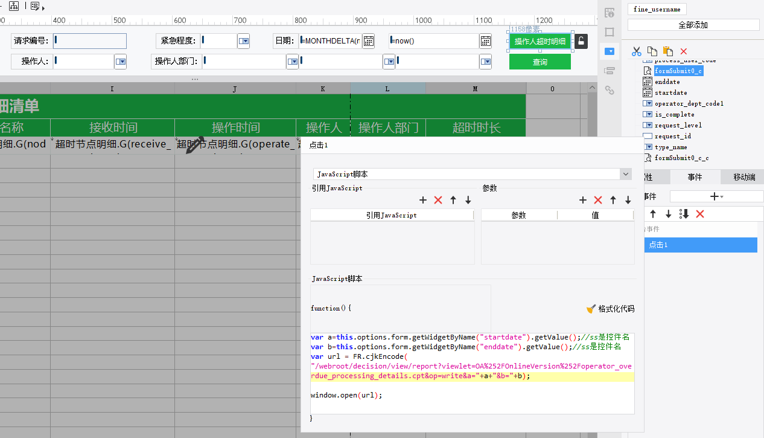The image size is (764, 438).
Task: Select request_id in the widget tree
Action: (673, 136)
